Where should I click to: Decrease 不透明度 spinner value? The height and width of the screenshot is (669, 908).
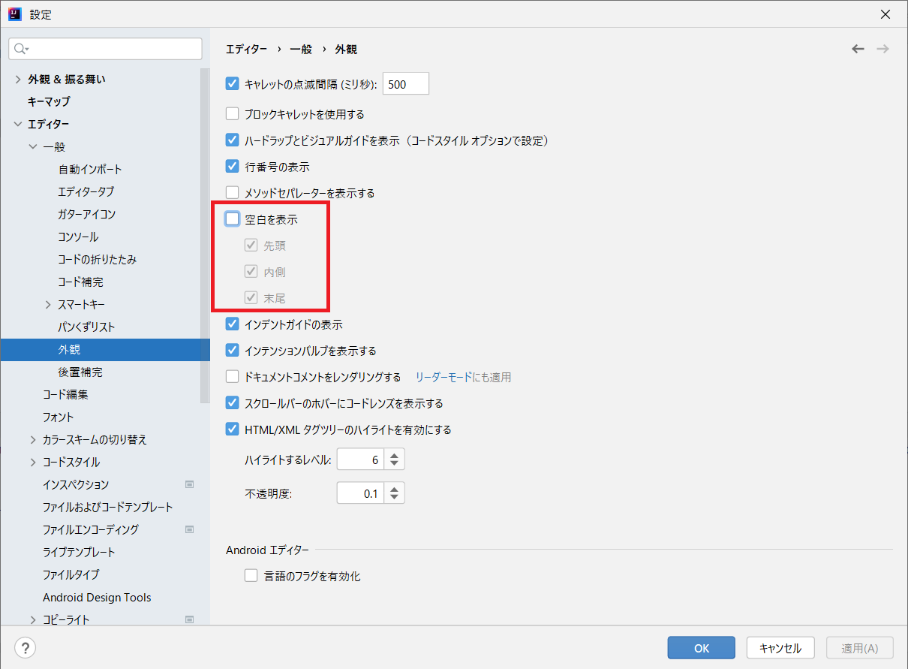point(394,499)
